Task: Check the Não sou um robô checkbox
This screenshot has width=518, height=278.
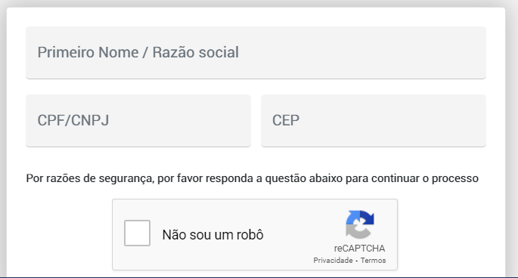Action: coord(137,233)
